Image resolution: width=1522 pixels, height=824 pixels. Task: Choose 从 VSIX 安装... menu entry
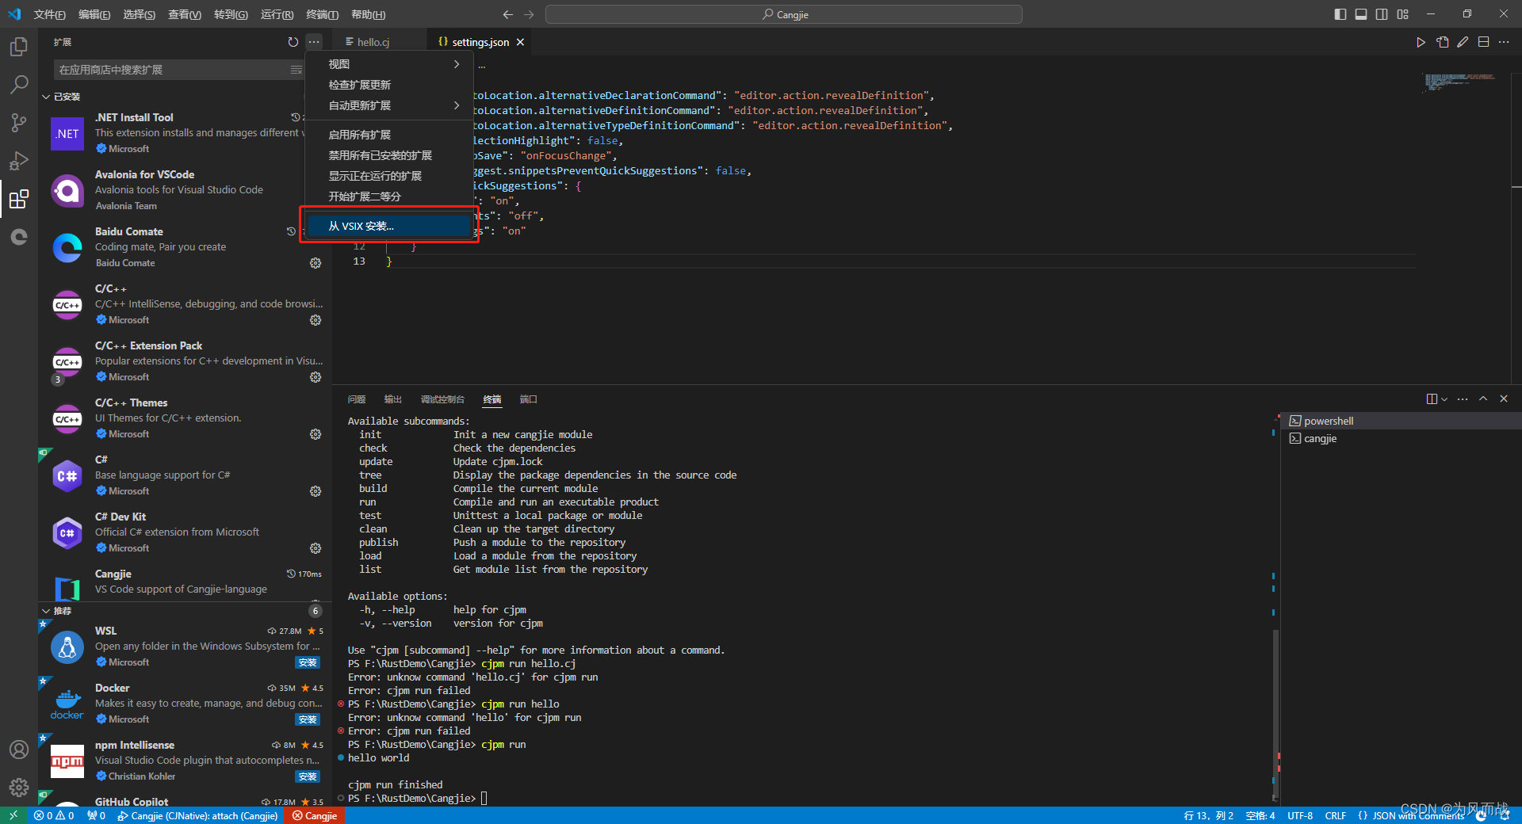(x=389, y=226)
